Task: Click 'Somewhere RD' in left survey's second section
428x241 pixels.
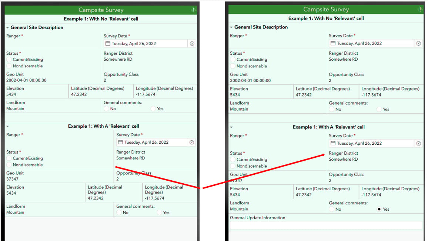Action: pos(130,158)
